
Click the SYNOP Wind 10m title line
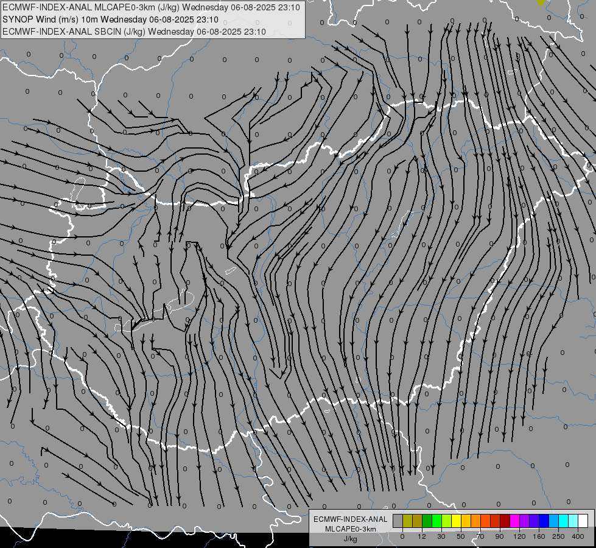110,19
